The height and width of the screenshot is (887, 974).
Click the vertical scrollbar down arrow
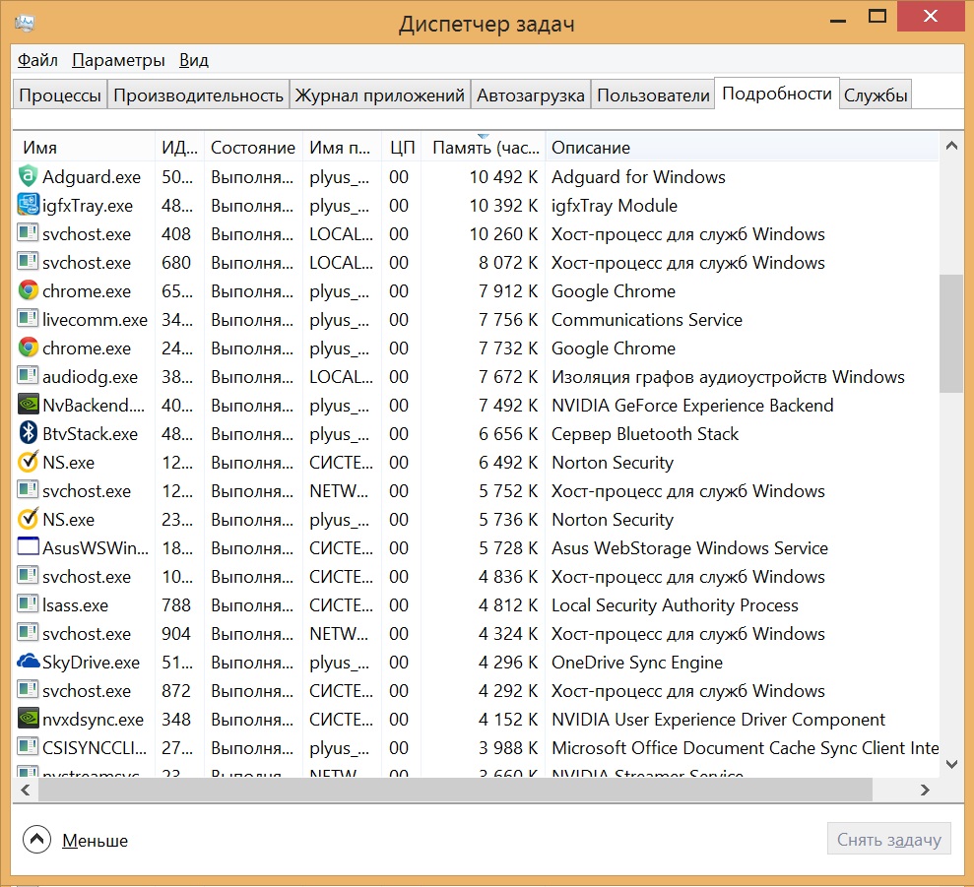click(x=951, y=763)
